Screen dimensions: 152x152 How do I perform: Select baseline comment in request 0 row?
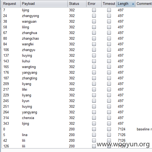tap(144, 129)
